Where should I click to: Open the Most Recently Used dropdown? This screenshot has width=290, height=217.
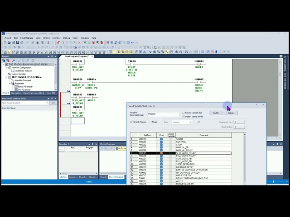47,103
